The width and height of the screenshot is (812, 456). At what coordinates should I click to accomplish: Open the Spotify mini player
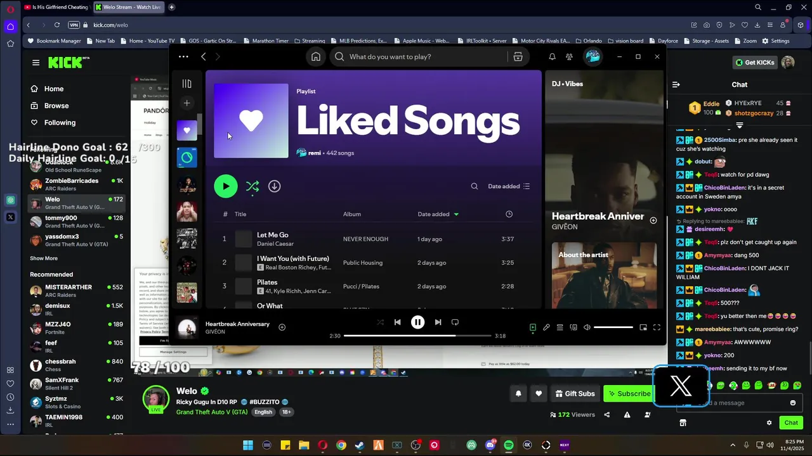(x=643, y=327)
